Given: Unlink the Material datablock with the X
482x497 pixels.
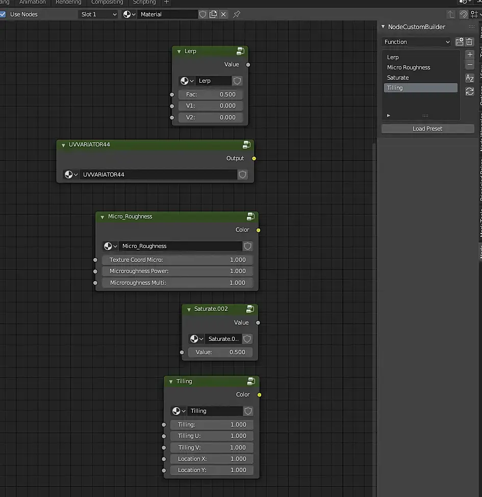Looking at the screenshot, I should pyautogui.click(x=223, y=14).
